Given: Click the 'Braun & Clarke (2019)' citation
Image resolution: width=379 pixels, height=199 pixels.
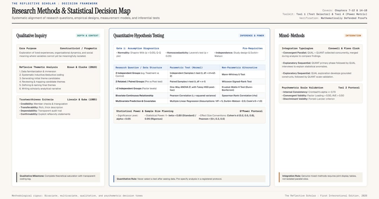Looking at the screenshot, I should tap(82, 67).
